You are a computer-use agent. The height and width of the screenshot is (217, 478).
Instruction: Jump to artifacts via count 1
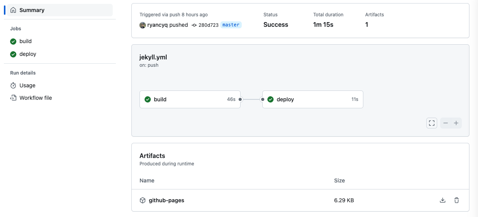367,25
